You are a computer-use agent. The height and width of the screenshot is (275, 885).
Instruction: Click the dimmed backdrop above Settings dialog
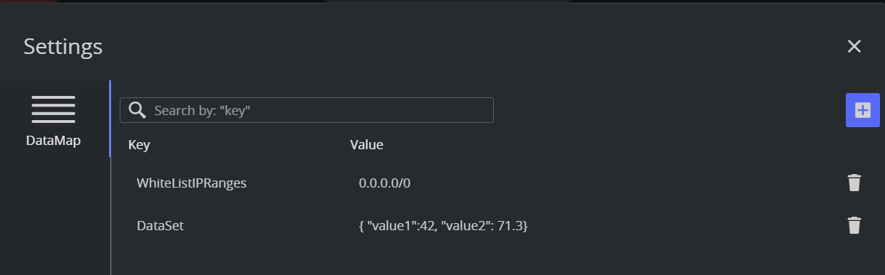coord(442,1)
